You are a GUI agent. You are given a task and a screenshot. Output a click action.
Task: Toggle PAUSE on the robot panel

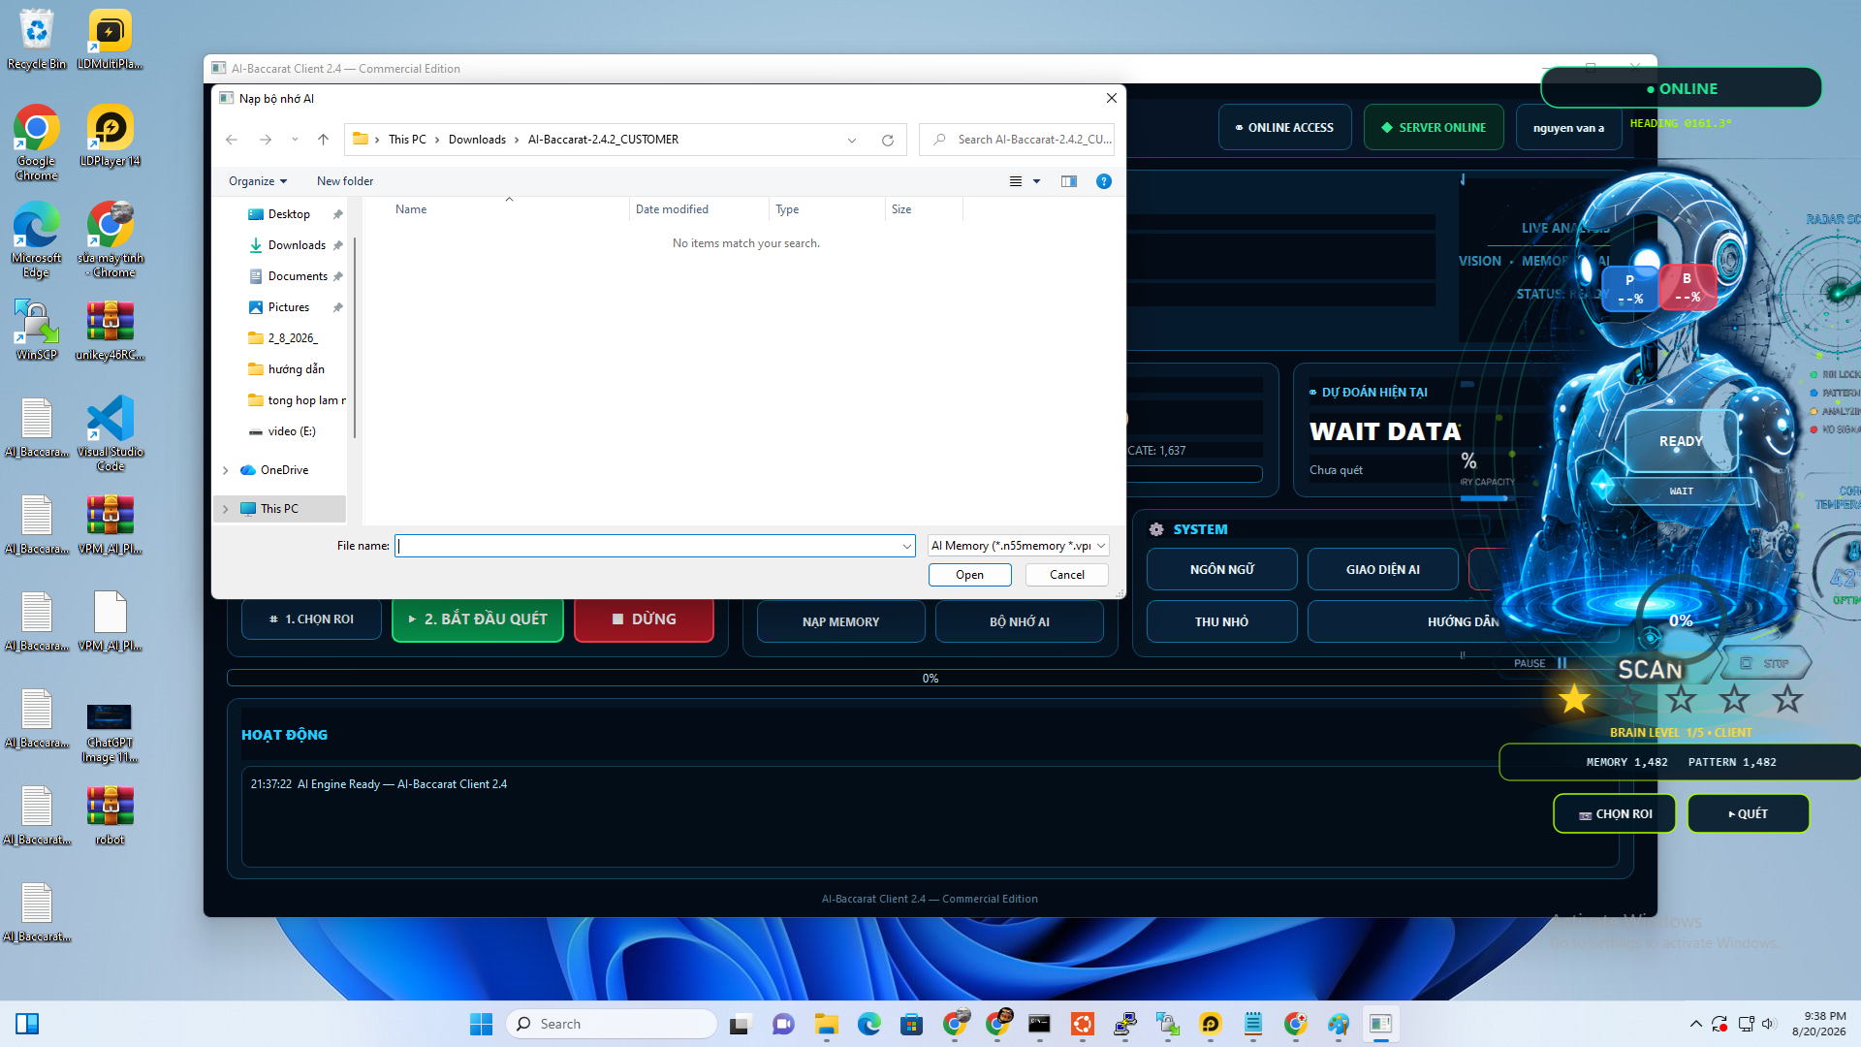(1541, 663)
